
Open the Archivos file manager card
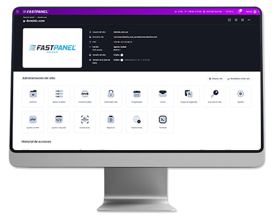tap(33, 96)
